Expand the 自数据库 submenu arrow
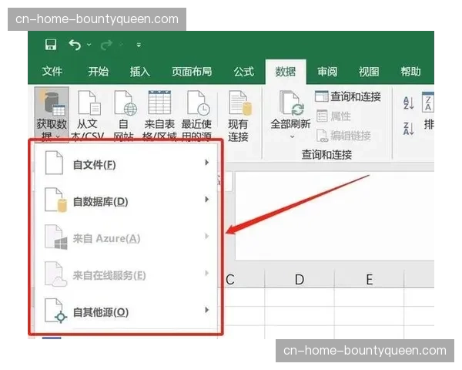 tap(207, 200)
